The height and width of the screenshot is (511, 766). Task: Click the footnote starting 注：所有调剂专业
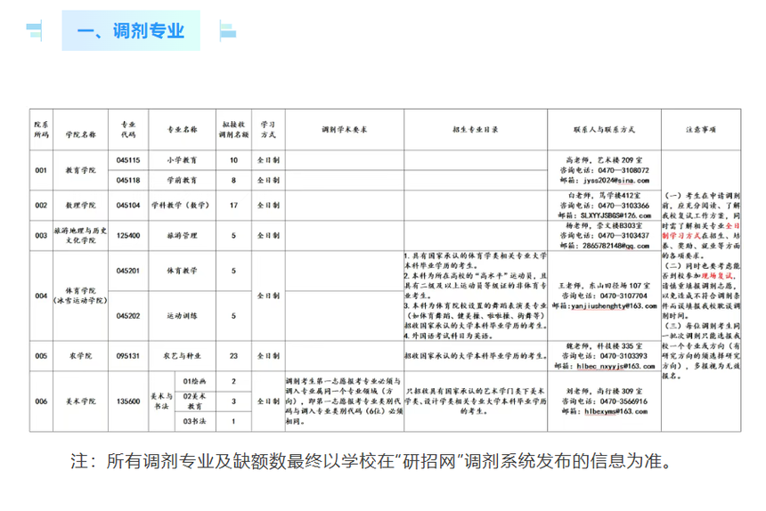coord(373,461)
